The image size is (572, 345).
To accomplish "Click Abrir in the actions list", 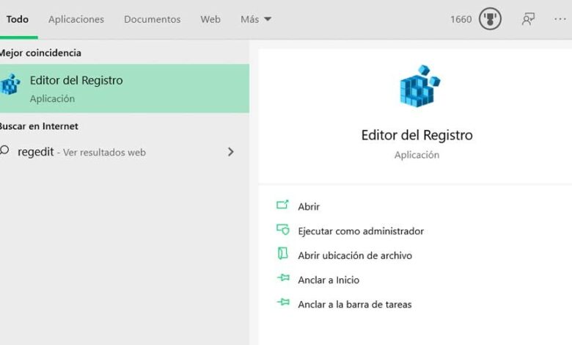I will (309, 207).
